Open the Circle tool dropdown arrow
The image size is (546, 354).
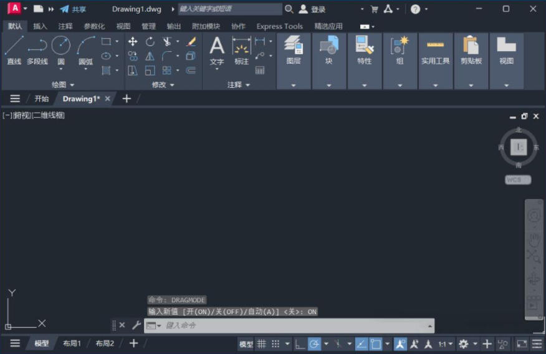point(61,69)
